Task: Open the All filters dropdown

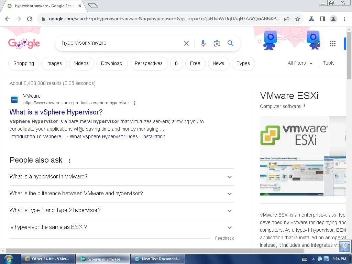Action: coord(300,63)
